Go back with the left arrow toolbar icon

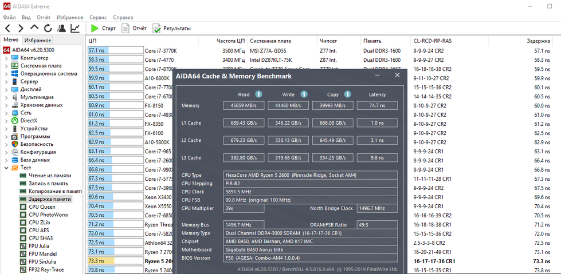[x=7, y=28]
